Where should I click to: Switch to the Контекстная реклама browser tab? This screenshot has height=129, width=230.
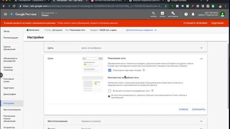tap(108, 1)
